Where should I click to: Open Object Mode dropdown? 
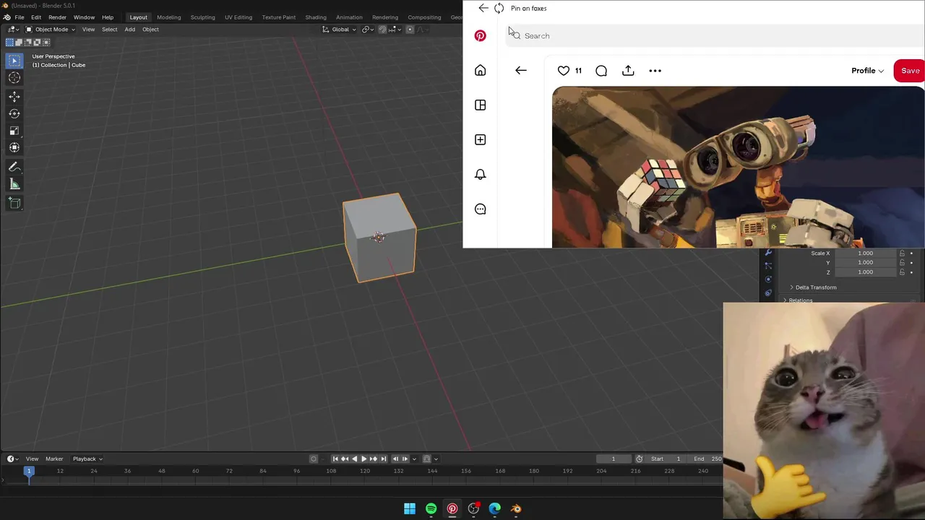pos(50,30)
